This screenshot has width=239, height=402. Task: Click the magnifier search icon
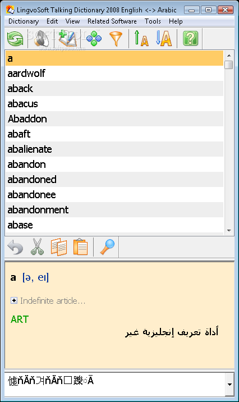click(x=107, y=247)
